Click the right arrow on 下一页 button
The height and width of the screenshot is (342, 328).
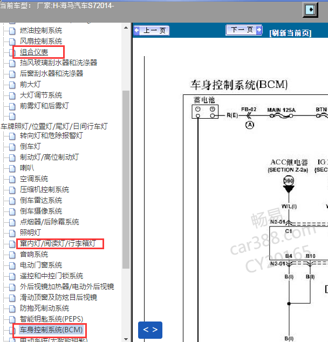click(x=258, y=30)
